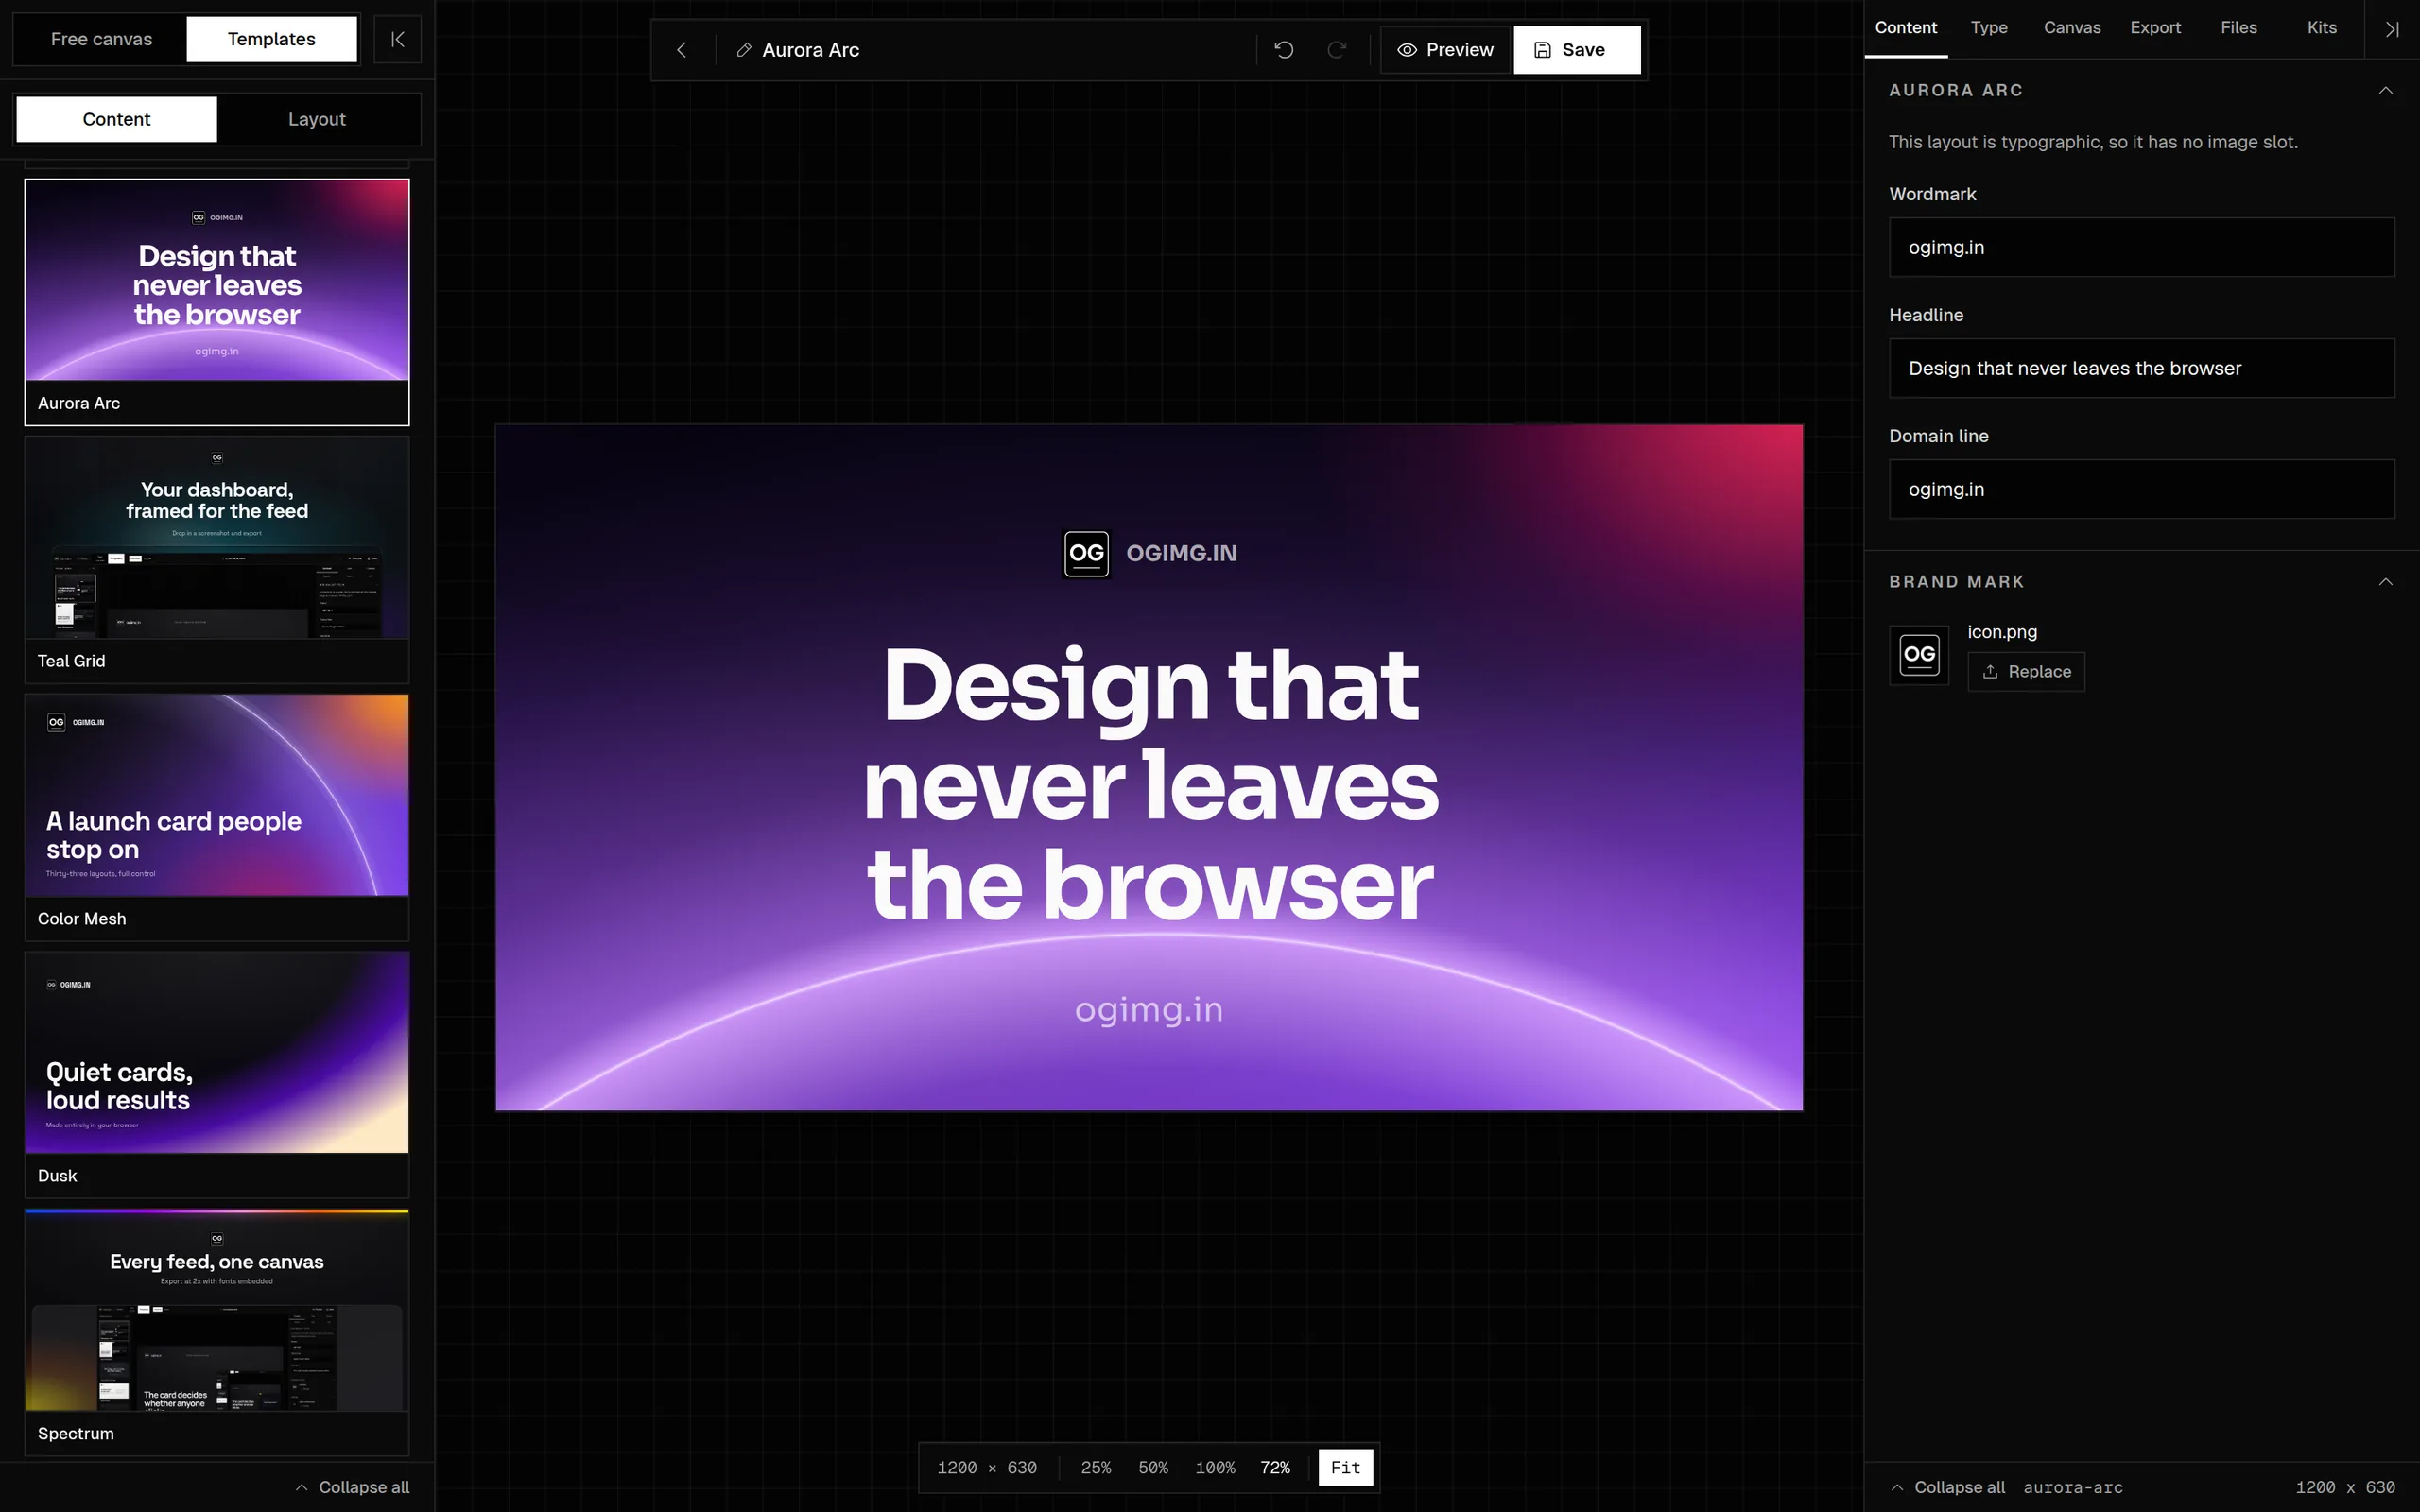The height and width of the screenshot is (1512, 2420).
Task: Set zoom to 100%
Action: [x=1215, y=1467]
